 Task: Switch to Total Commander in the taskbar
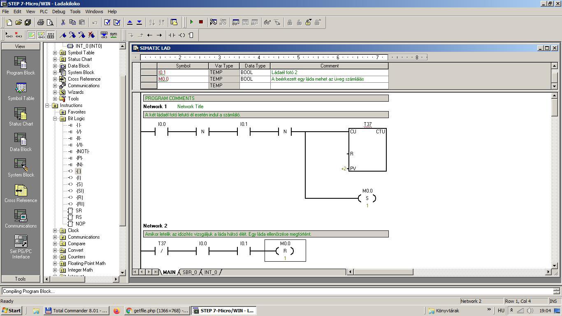point(76,311)
